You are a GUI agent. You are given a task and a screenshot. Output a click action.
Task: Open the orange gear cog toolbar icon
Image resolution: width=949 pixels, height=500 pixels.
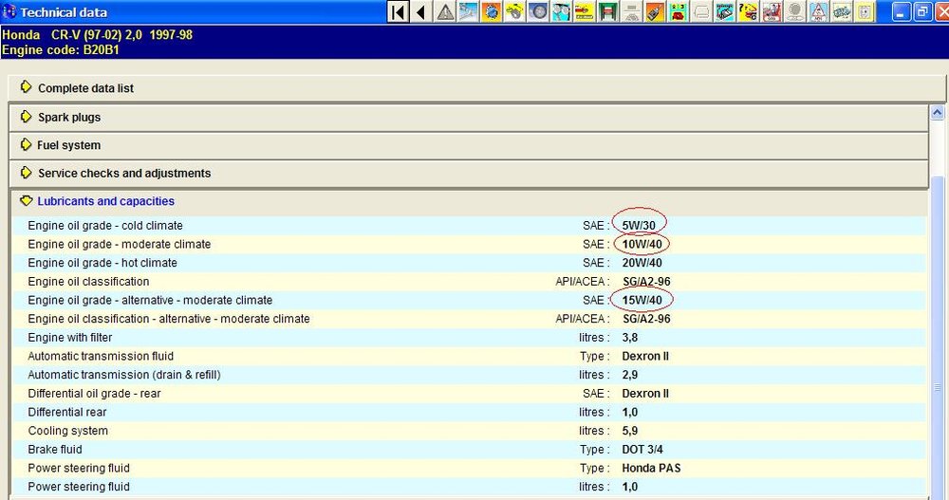coord(492,11)
